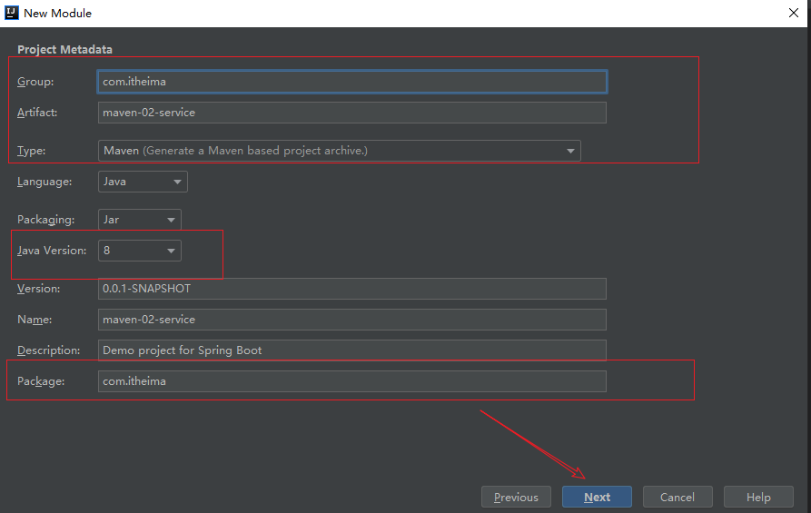Expand the Language dropdown set to Java

pyautogui.click(x=143, y=182)
